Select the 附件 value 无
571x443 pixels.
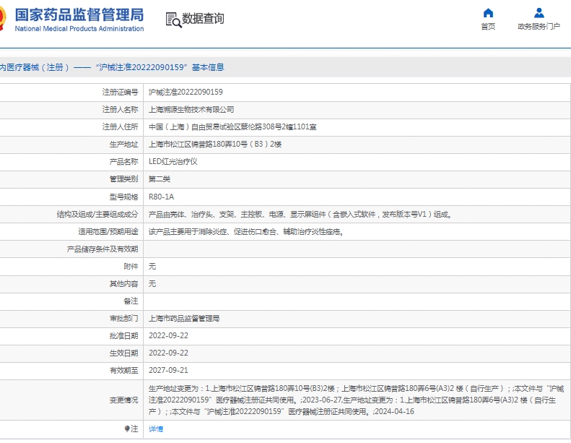(x=152, y=266)
